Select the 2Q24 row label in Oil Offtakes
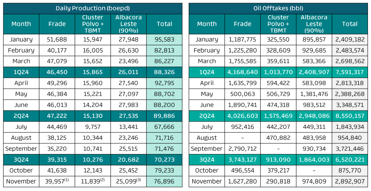 [207, 116]
